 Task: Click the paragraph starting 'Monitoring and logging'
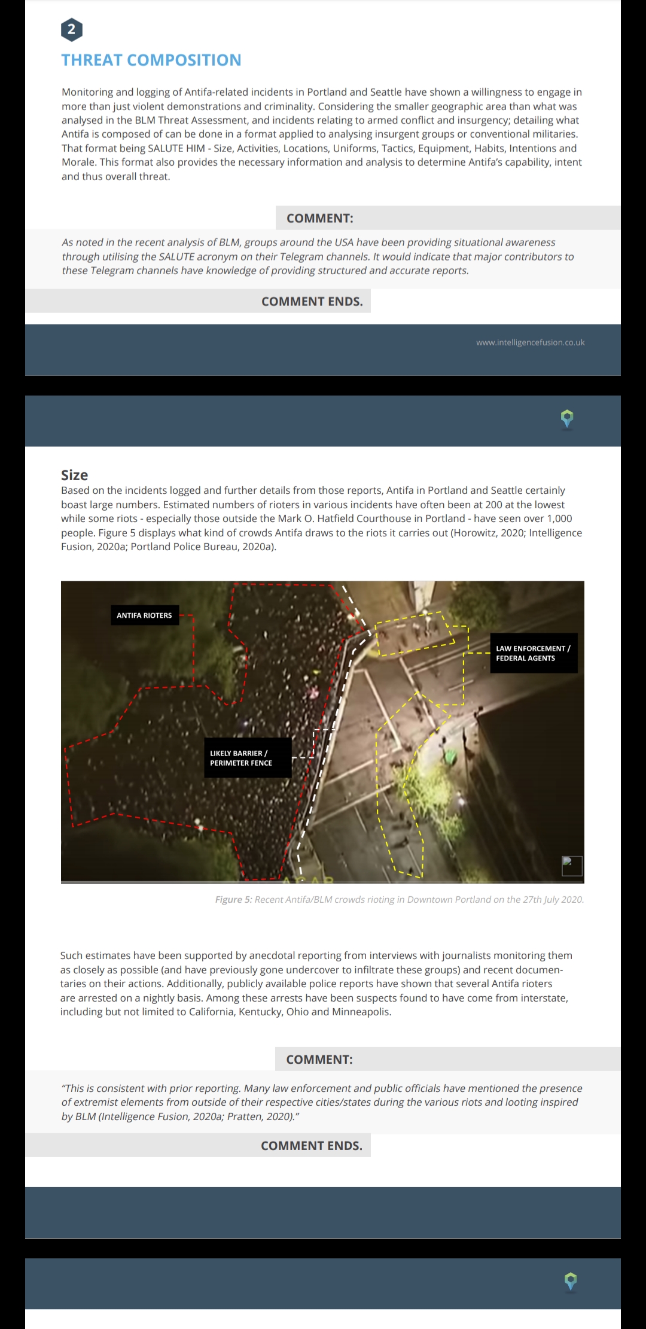point(322,134)
